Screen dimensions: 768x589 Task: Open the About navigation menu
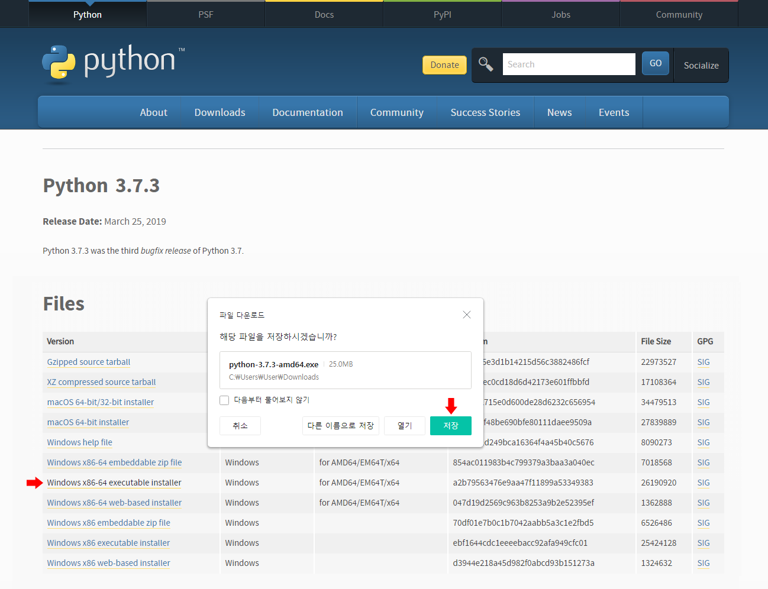[154, 112]
